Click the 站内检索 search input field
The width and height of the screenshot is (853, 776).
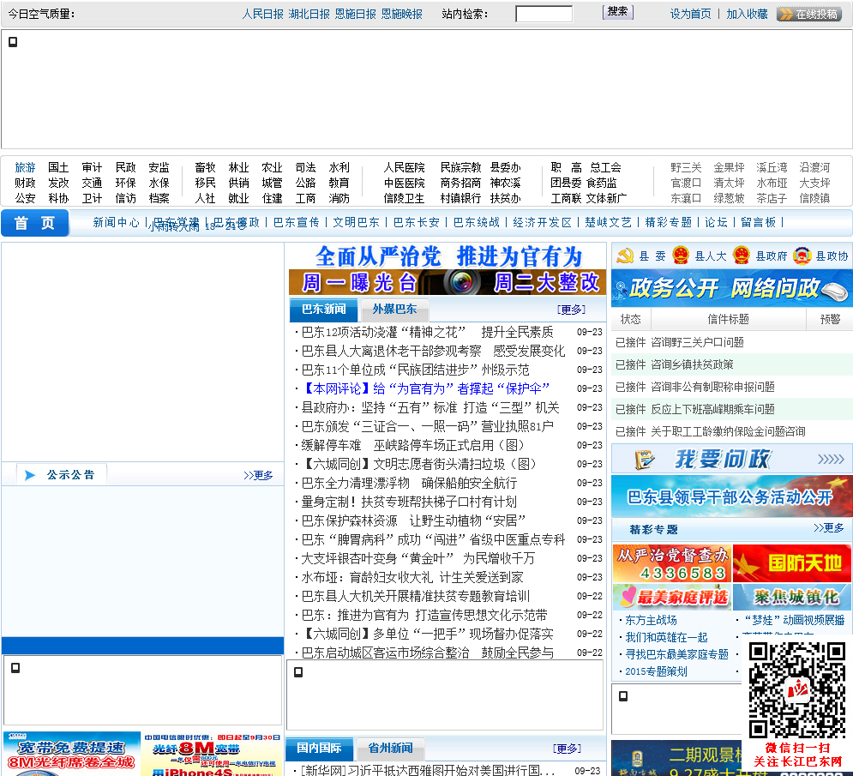544,14
